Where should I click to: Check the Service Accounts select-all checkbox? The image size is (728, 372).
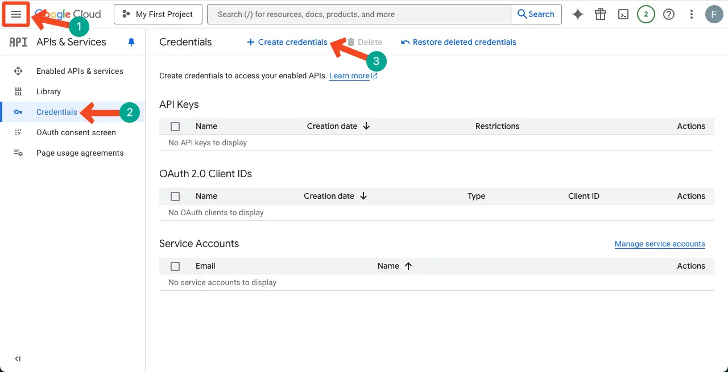point(175,266)
